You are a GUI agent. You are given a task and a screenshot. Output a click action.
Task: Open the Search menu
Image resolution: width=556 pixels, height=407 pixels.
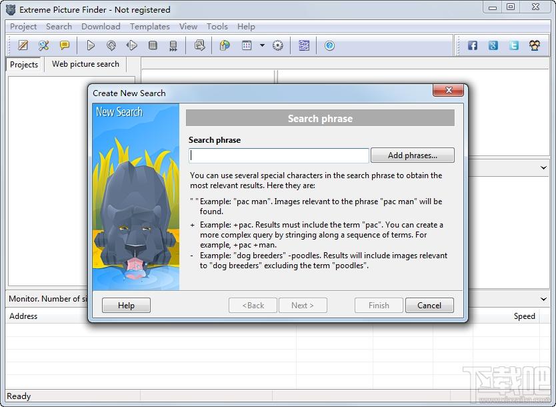point(59,27)
